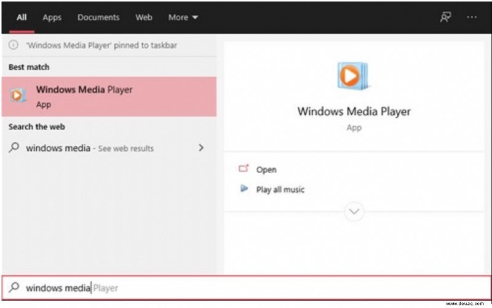Click 'Windows Media Player' pinned to taskbar text
Viewport: 492px width, 308px height.
pos(101,45)
